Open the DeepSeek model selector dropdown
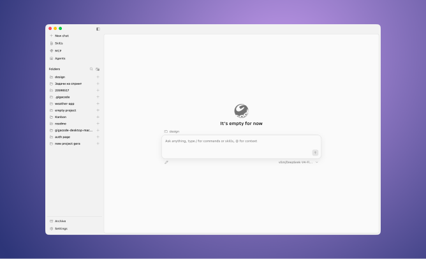This screenshot has width=426, height=259. [x=298, y=162]
